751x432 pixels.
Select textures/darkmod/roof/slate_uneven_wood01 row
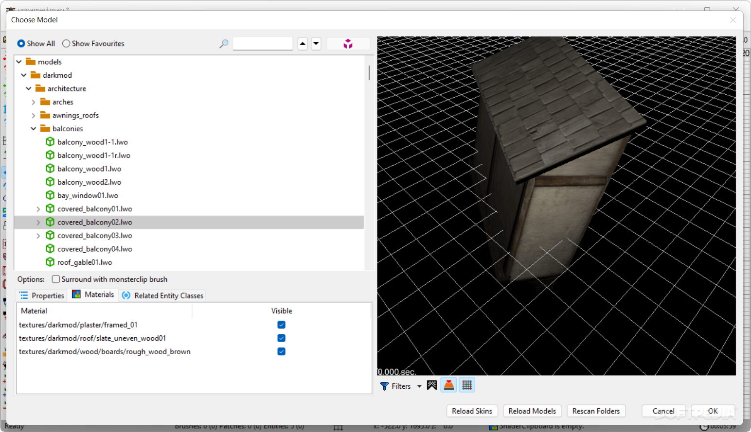(194, 338)
